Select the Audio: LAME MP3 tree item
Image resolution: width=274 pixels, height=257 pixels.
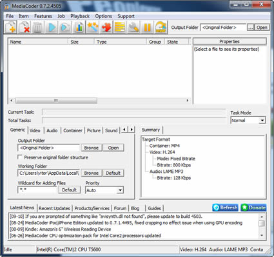pos(166,172)
